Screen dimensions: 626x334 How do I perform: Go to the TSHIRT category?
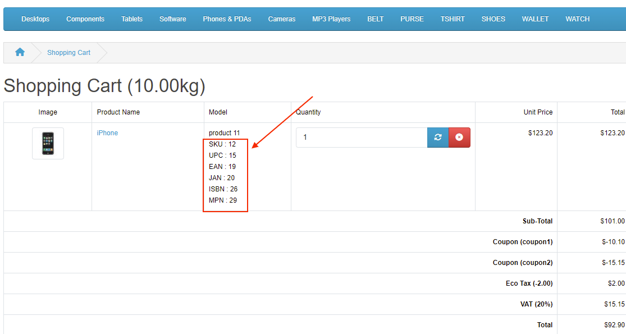pos(453,19)
